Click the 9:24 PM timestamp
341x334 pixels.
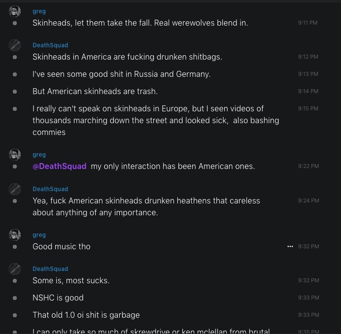click(x=308, y=200)
